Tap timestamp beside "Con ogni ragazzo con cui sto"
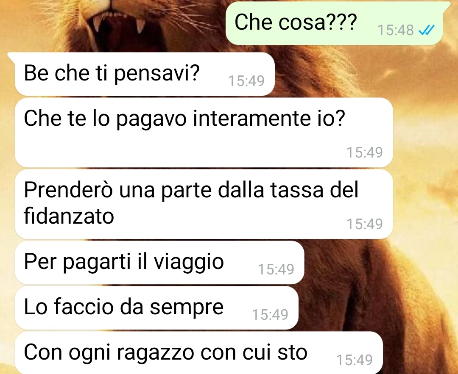This screenshot has width=458, height=374. coord(355,360)
